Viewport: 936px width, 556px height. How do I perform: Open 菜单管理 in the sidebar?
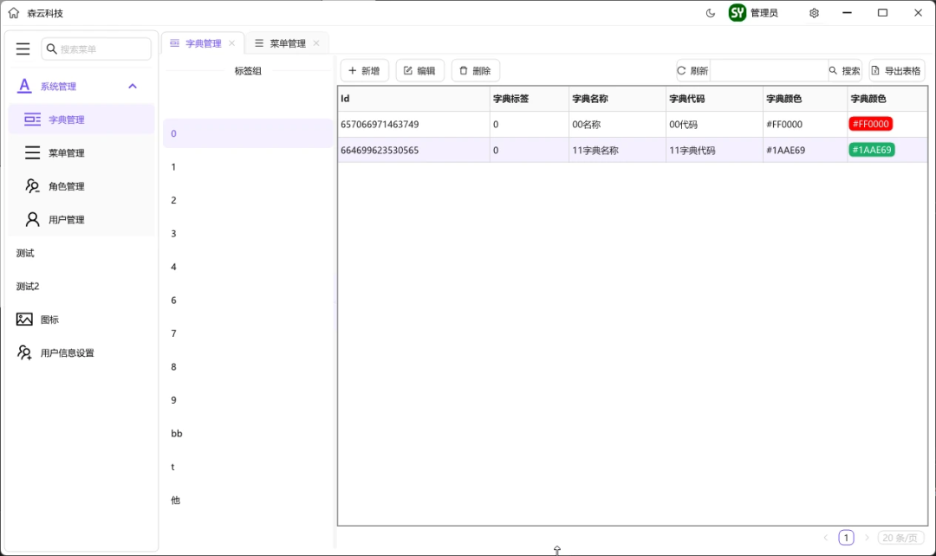(81, 152)
